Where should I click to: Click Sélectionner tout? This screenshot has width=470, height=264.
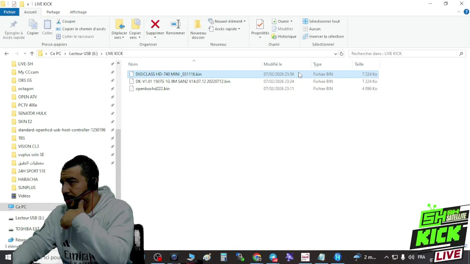tap(321, 21)
